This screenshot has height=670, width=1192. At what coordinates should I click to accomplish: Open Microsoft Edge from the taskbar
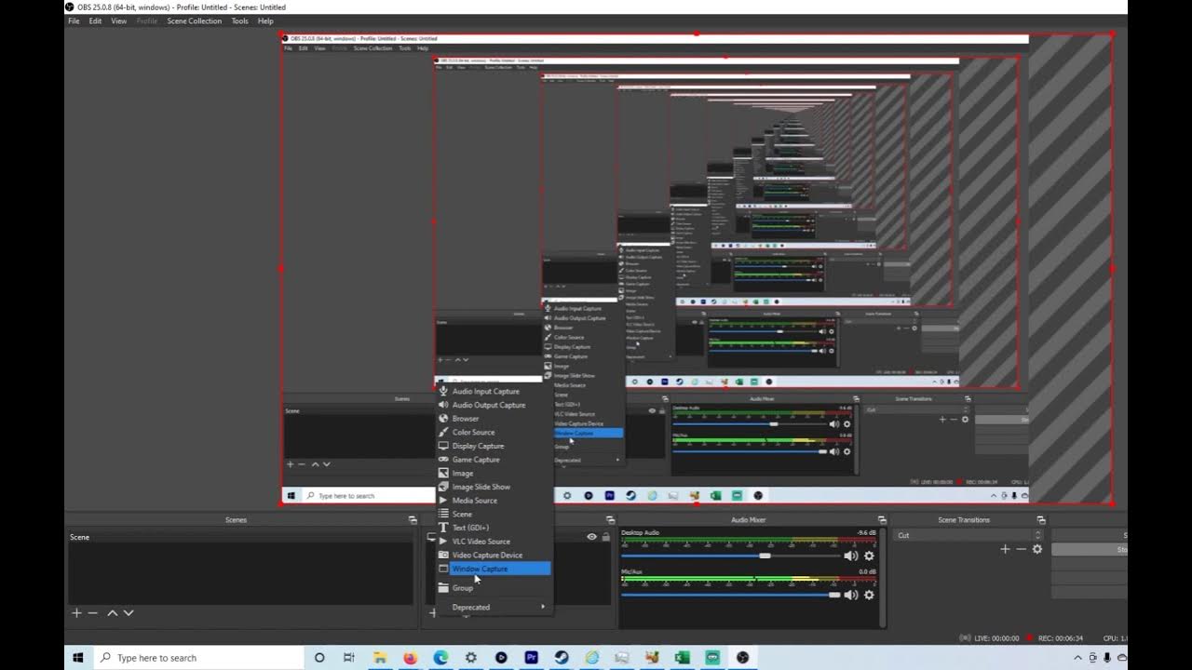[x=440, y=657]
